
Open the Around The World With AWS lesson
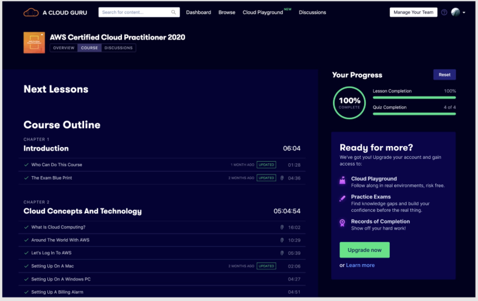coord(162,240)
